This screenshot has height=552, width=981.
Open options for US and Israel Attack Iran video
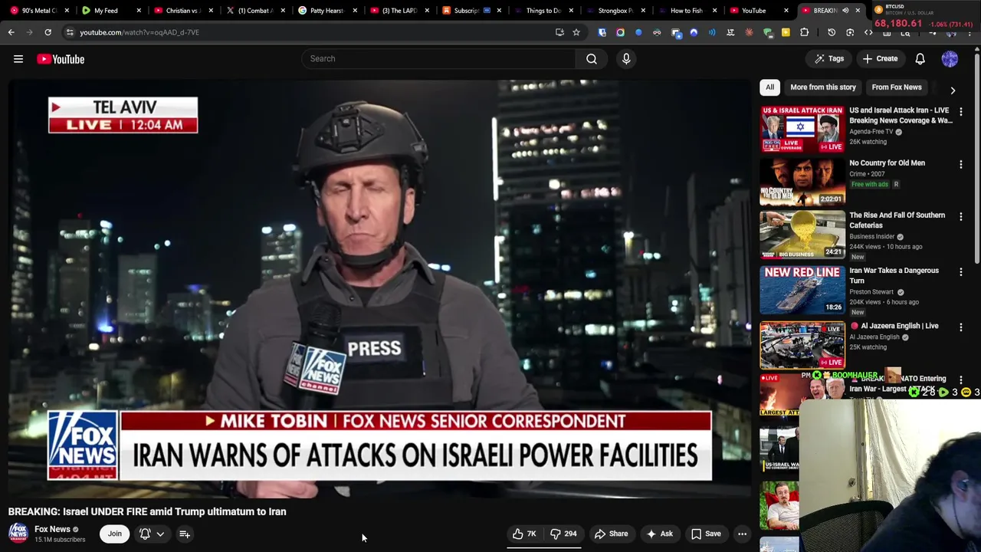pos(960,112)
